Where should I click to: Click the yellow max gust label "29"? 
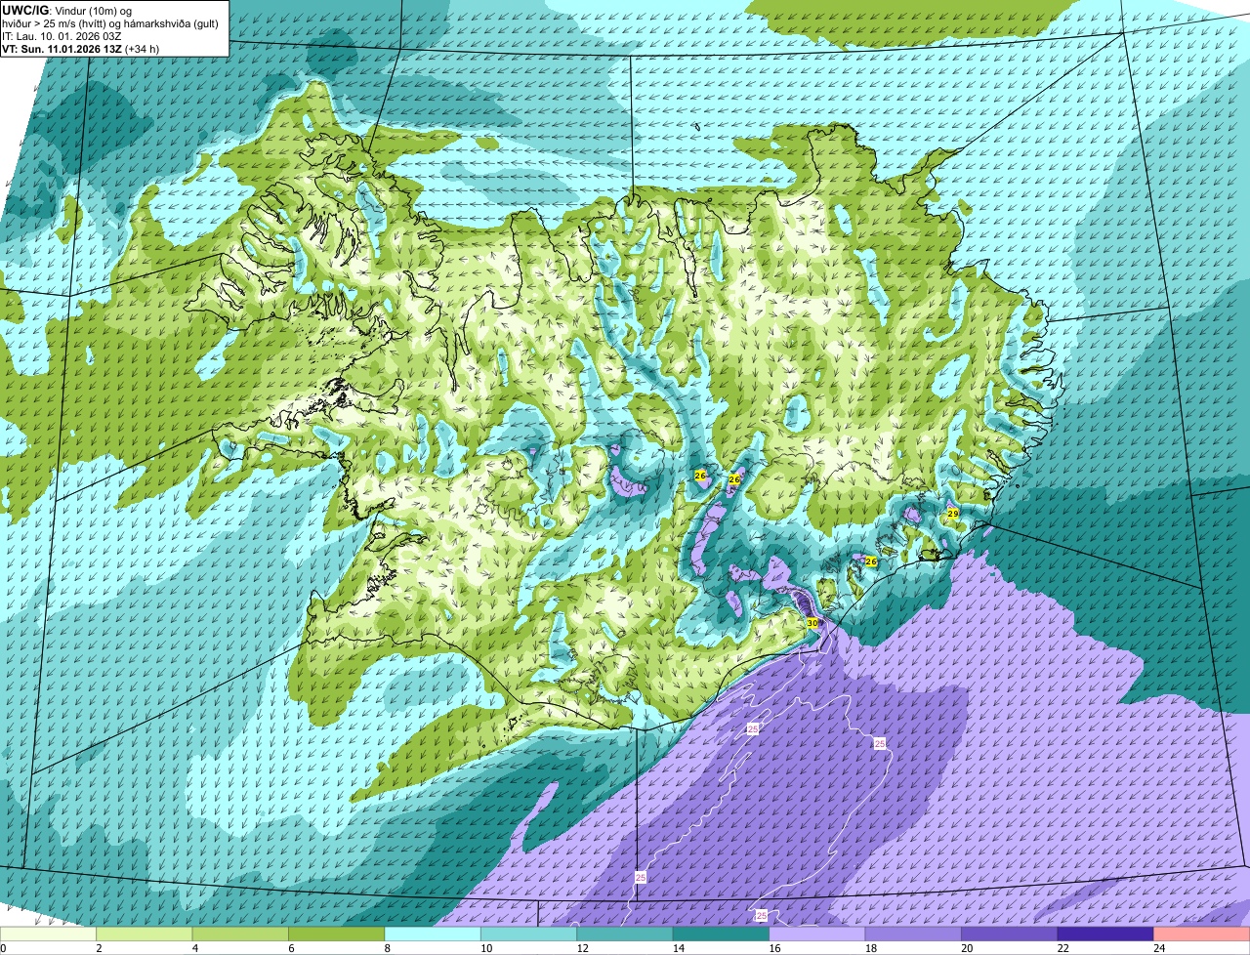952,514
